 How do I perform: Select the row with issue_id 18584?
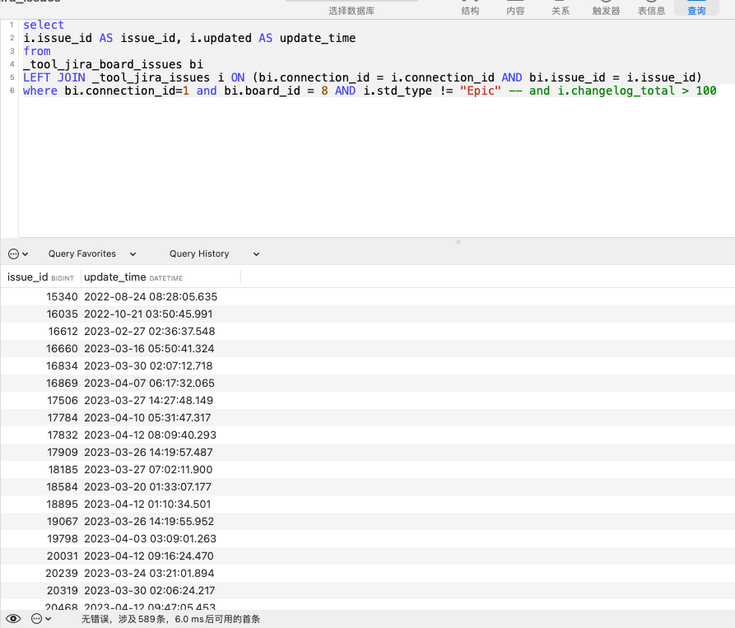pyautogui.click(x=367, y=487)
